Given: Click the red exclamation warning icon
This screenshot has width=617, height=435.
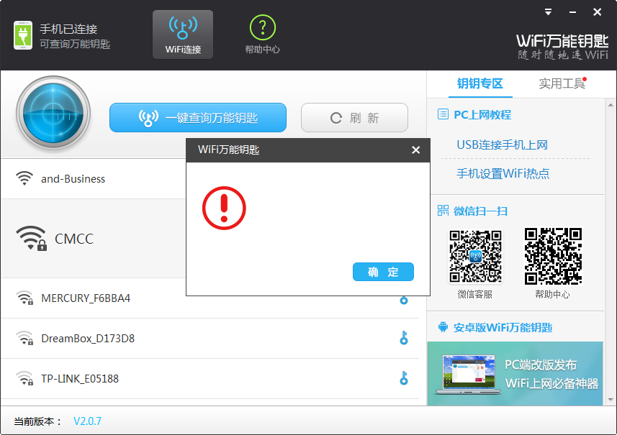Looking at the screenshot, I should [x=224, y=208].
